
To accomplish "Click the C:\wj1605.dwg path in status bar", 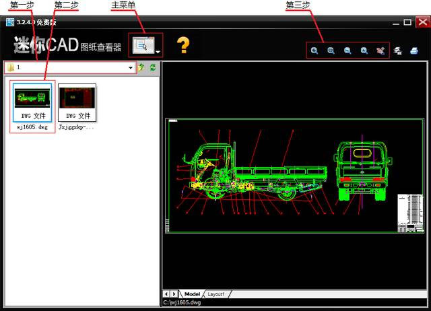I will 182,302.
